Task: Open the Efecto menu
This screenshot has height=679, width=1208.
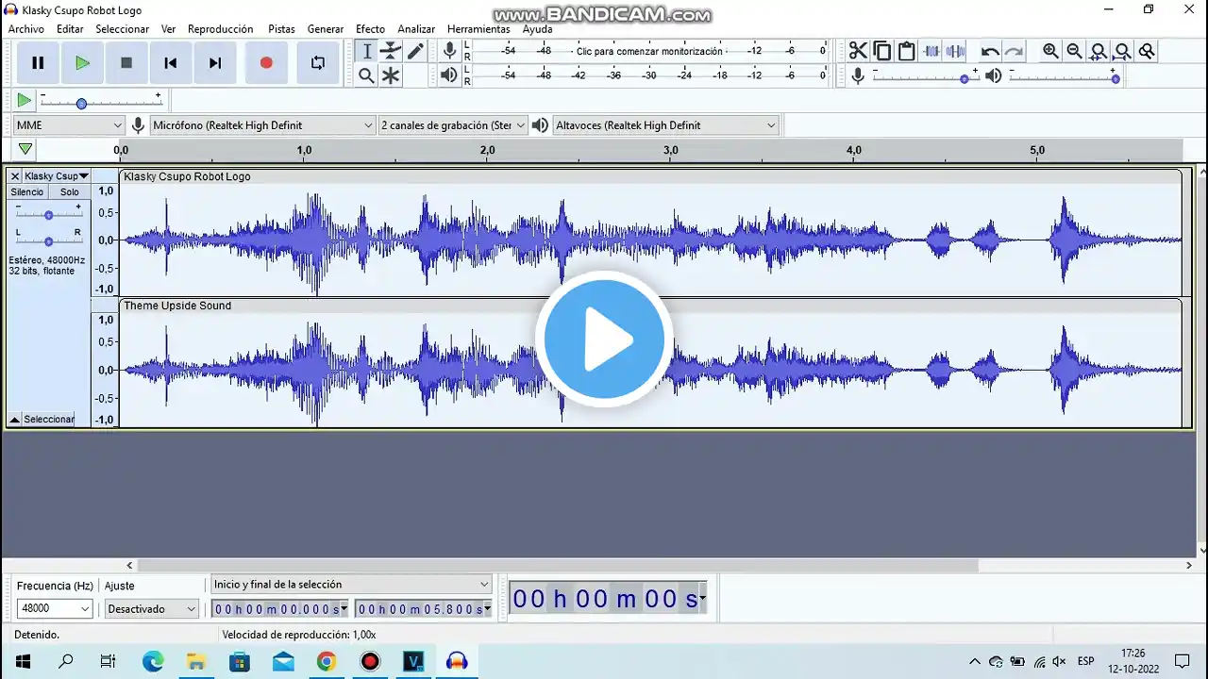Action: (370, 29)
